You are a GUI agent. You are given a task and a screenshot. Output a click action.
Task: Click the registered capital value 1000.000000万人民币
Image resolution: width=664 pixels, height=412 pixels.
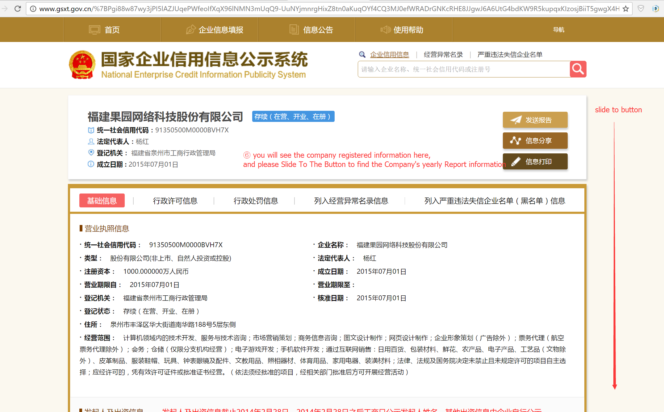[156, 271]
